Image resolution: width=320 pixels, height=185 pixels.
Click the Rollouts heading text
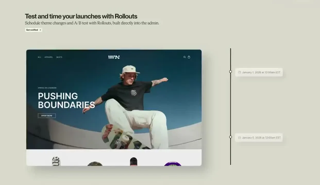(x=81, y=16)
